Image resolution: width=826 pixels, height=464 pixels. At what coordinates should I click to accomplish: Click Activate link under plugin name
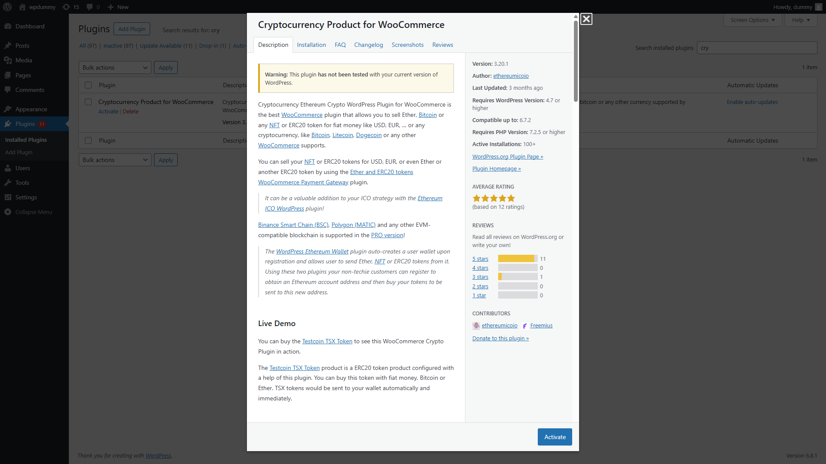108,111
